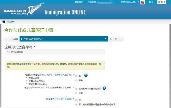
Task: Select 是 for Australian citizen or resident question
Action: pyautogui.click(x=76, y=100)
